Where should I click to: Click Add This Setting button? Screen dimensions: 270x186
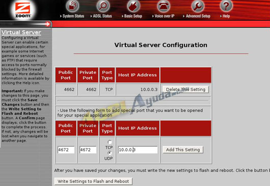tap(183, 150)
